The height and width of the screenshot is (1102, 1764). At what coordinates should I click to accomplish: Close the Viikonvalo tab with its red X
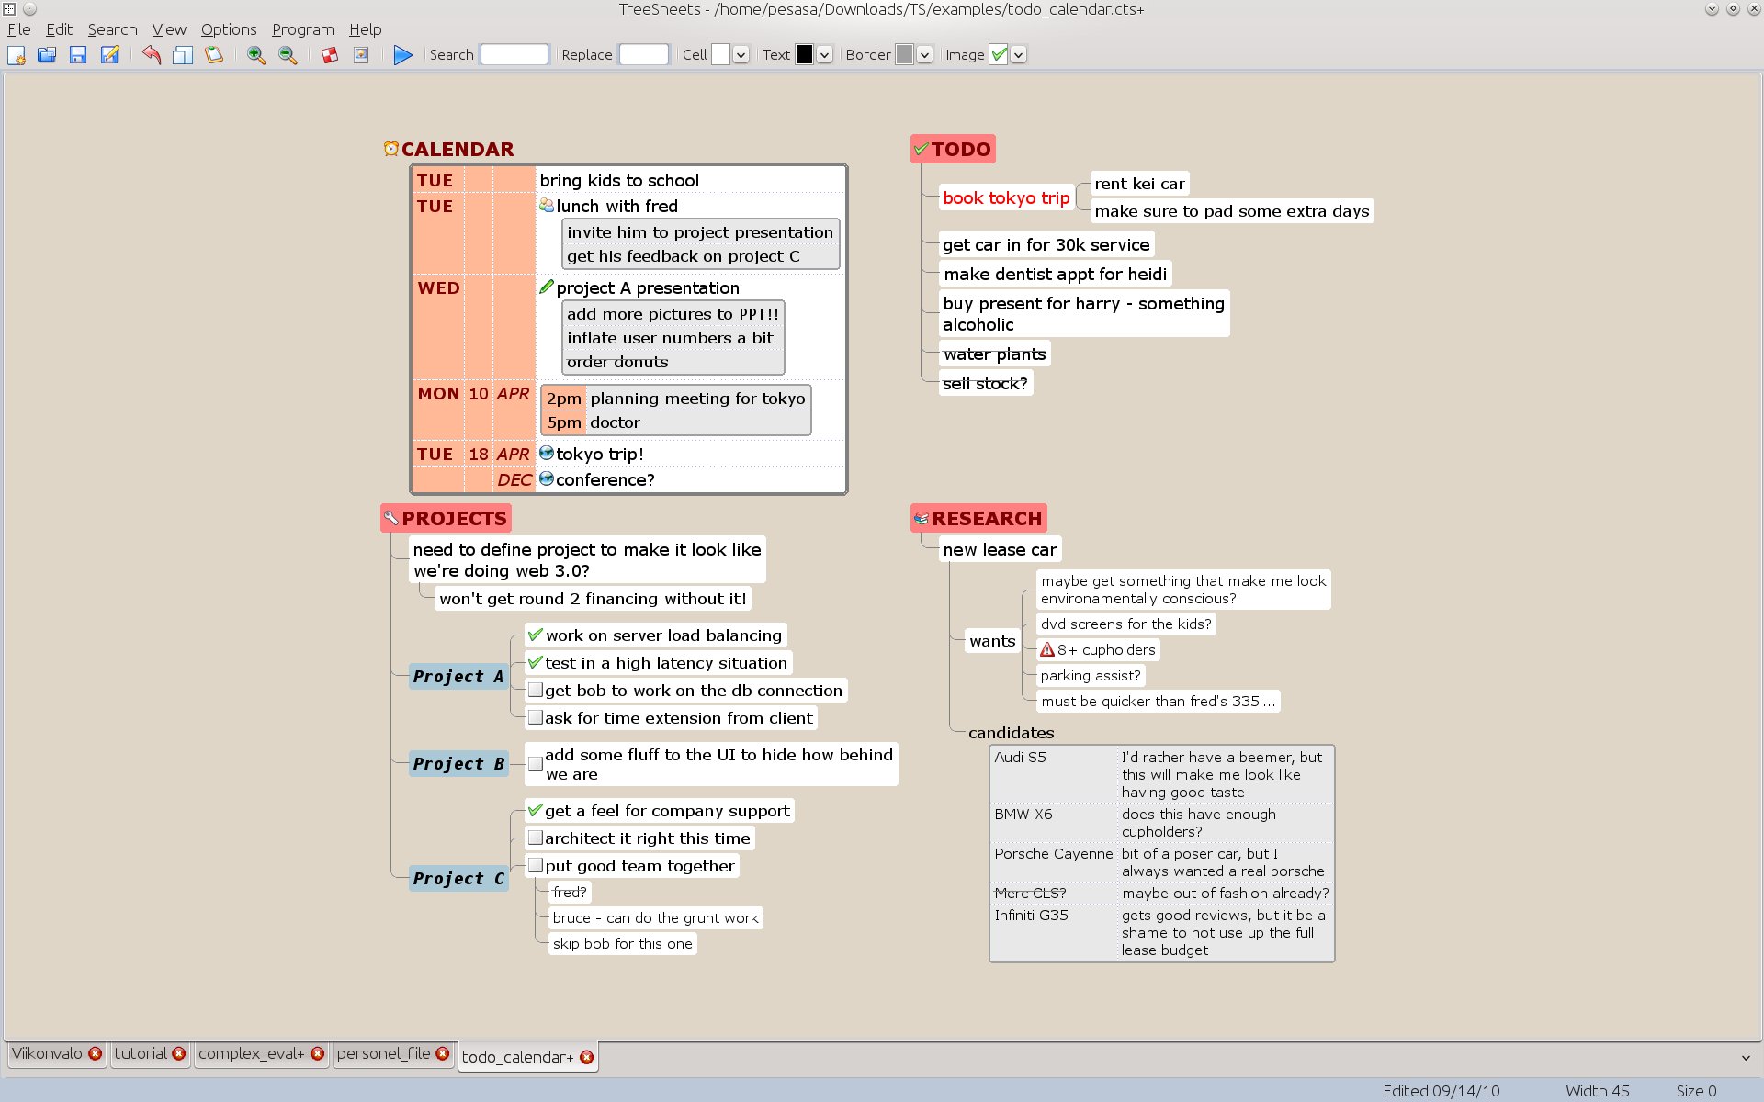point(95,1053)
